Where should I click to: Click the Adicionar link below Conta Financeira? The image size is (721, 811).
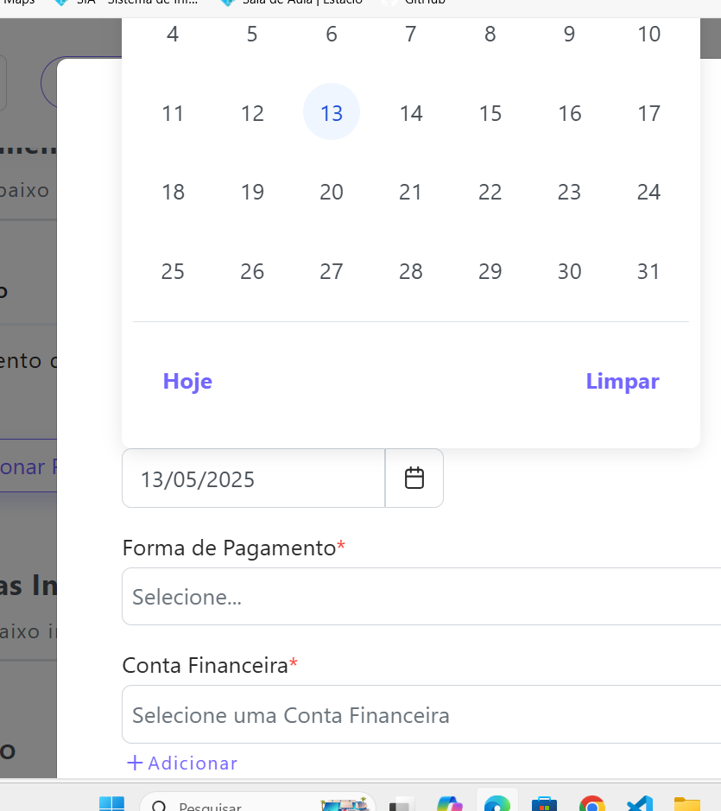coord(182,763)
